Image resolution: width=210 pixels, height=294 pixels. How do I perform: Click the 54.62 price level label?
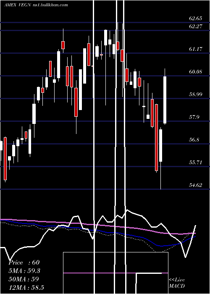point(195,185)
